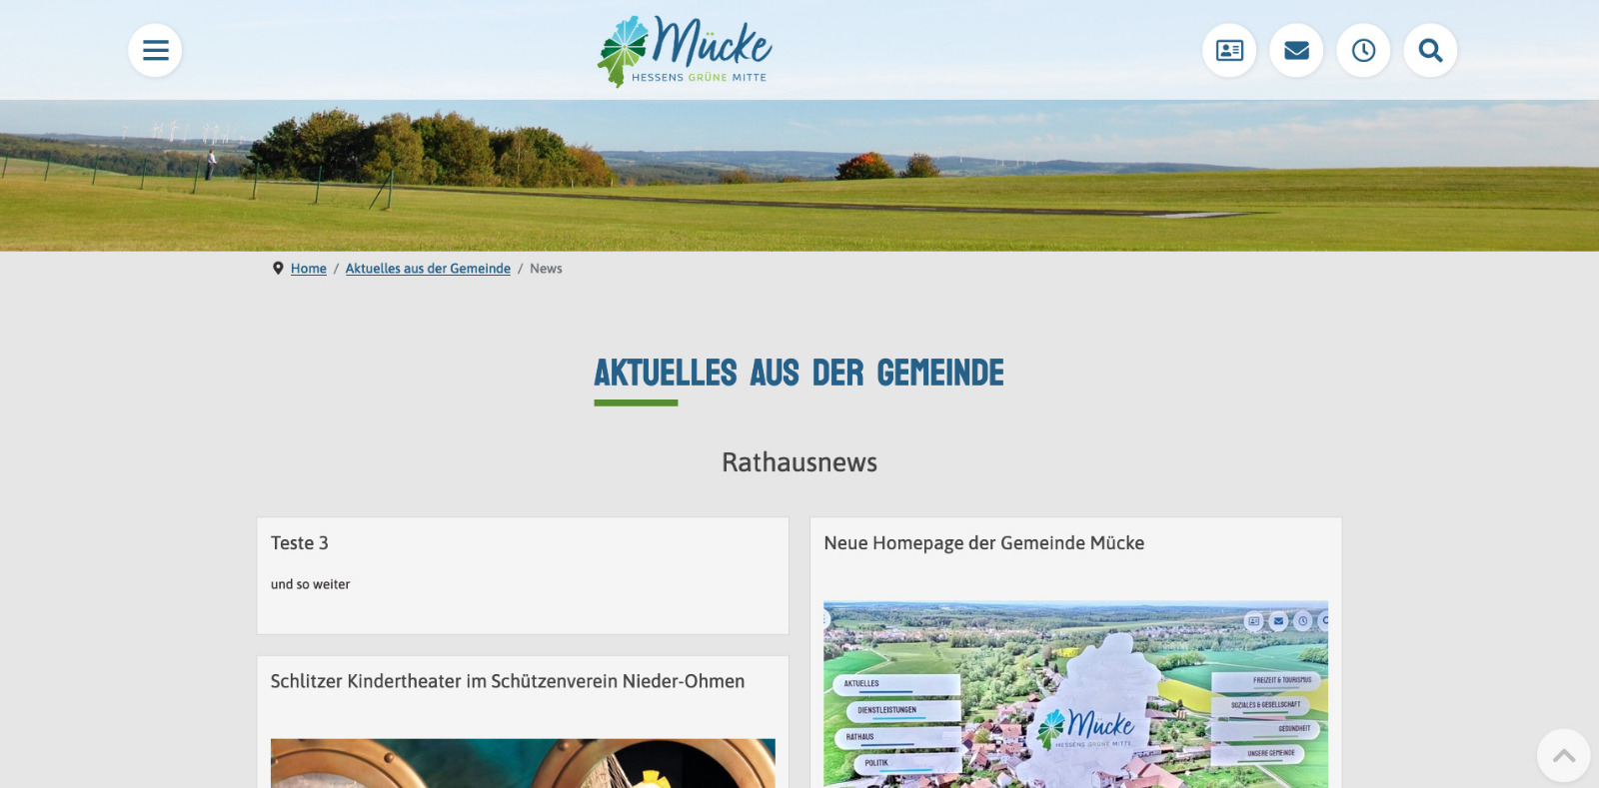The image size is (1599, 788).
Task: Click the Rathausnews section heading
Action: pos(799,462)
